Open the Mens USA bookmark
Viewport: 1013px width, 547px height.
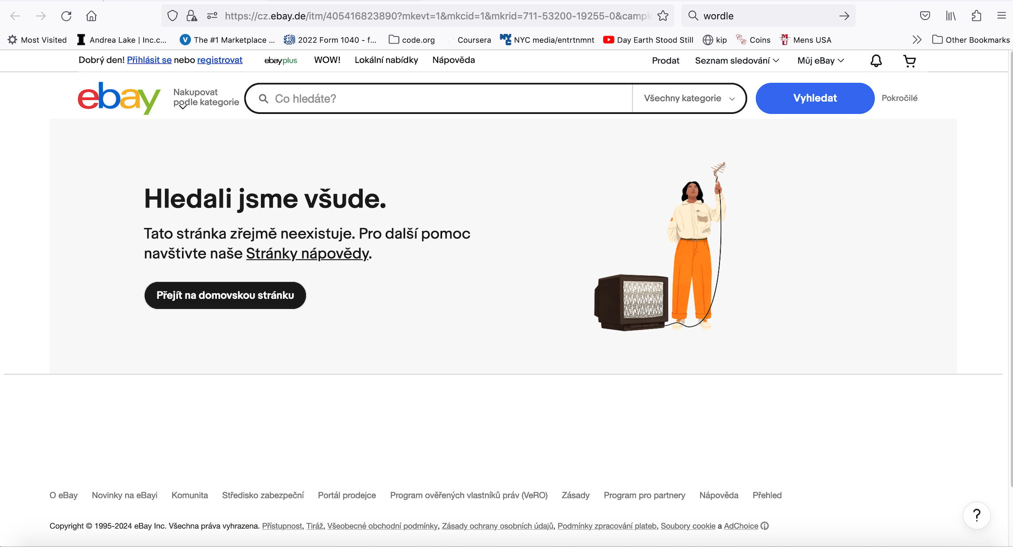[805, 40]
